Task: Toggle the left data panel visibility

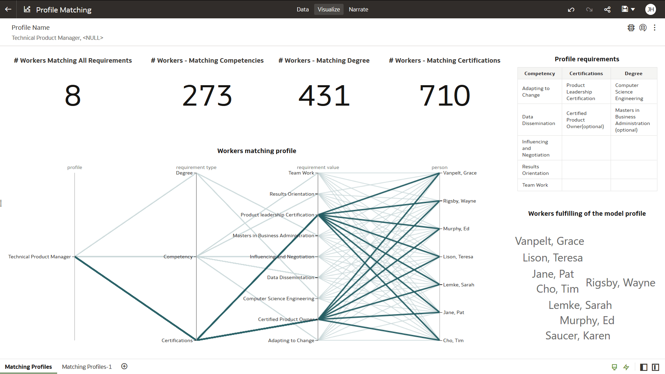Action: click(x=644, y=367)
